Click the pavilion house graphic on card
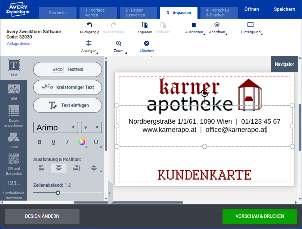302x229 pixels. click(250, 95)
